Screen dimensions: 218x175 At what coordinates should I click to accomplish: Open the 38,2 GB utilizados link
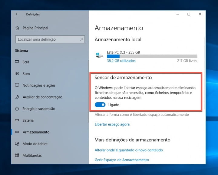[121, 61]
